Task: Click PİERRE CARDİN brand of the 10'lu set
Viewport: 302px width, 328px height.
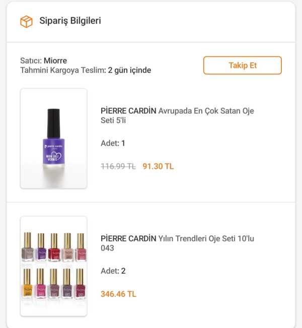Action: pos(128,239)
